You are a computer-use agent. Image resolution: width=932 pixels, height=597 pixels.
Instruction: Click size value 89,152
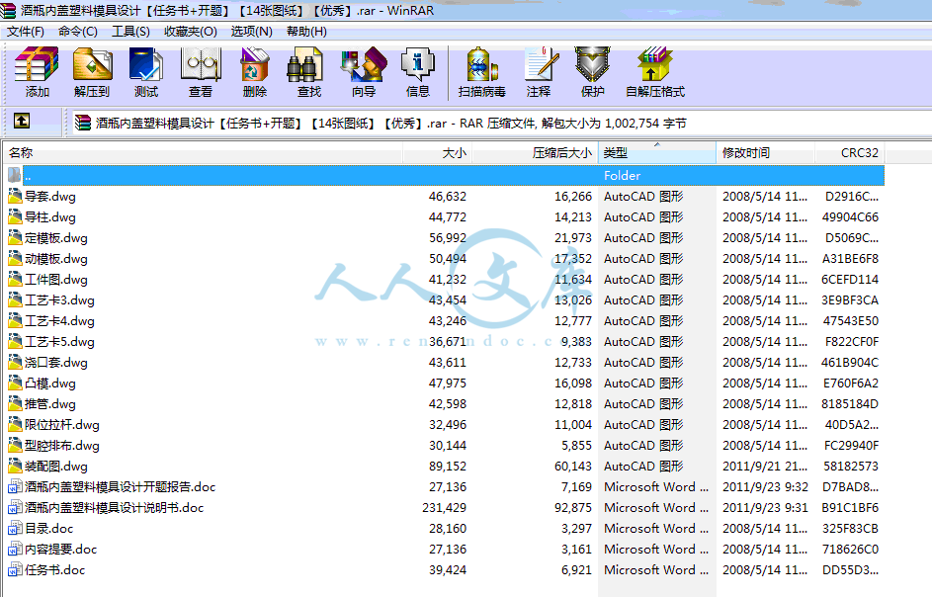(448, 467)
